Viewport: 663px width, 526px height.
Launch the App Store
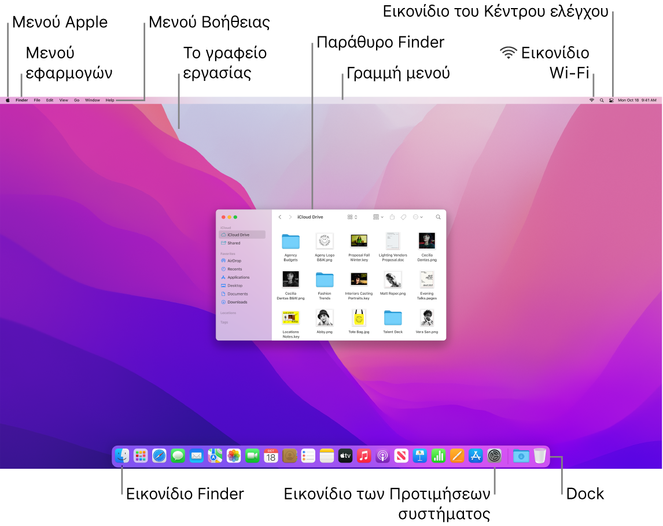point(475,456)
